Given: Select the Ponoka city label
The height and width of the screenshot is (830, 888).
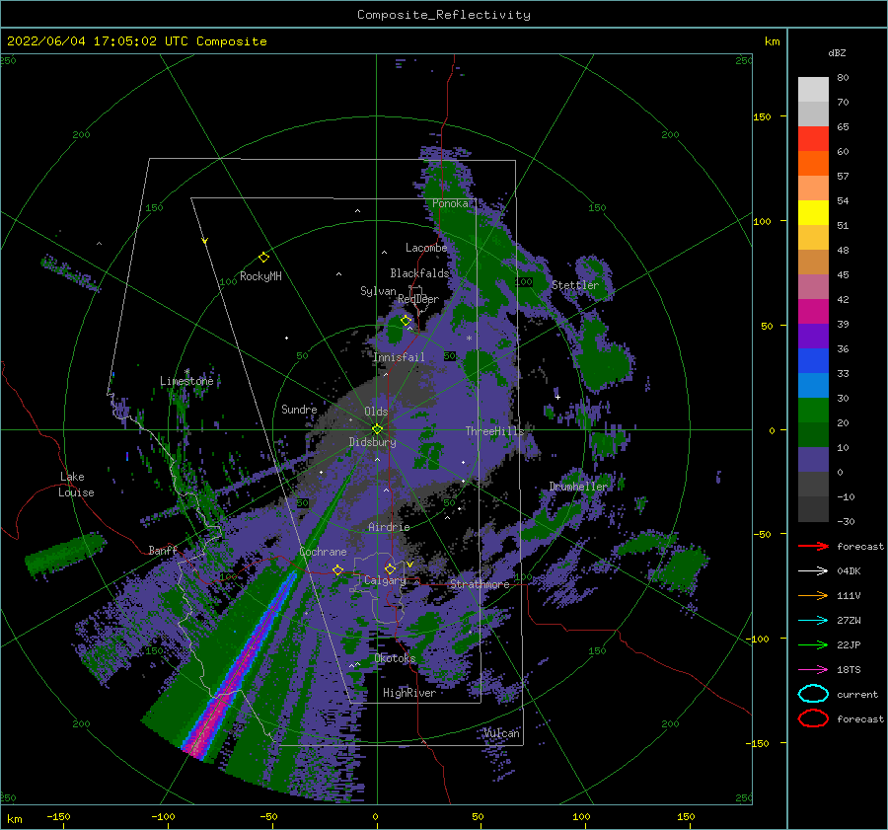Looking at the screenshot, I should (450, 203).
